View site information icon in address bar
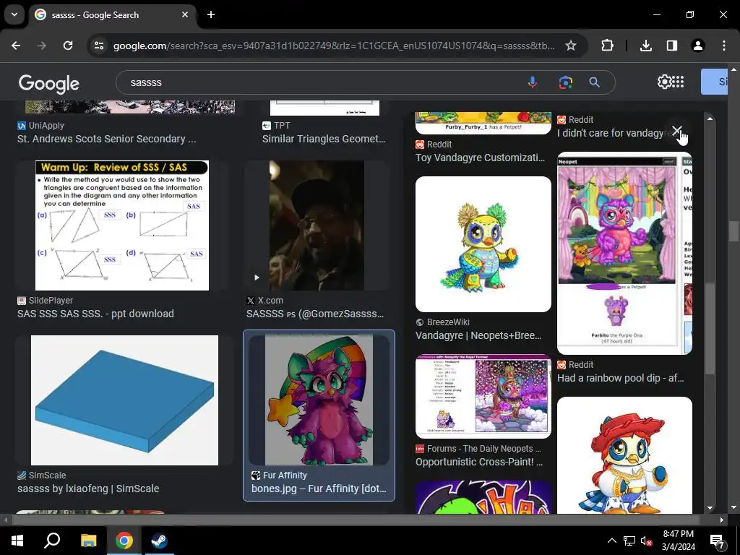Screen dimensions: 740x555 (x=98, y=46)
